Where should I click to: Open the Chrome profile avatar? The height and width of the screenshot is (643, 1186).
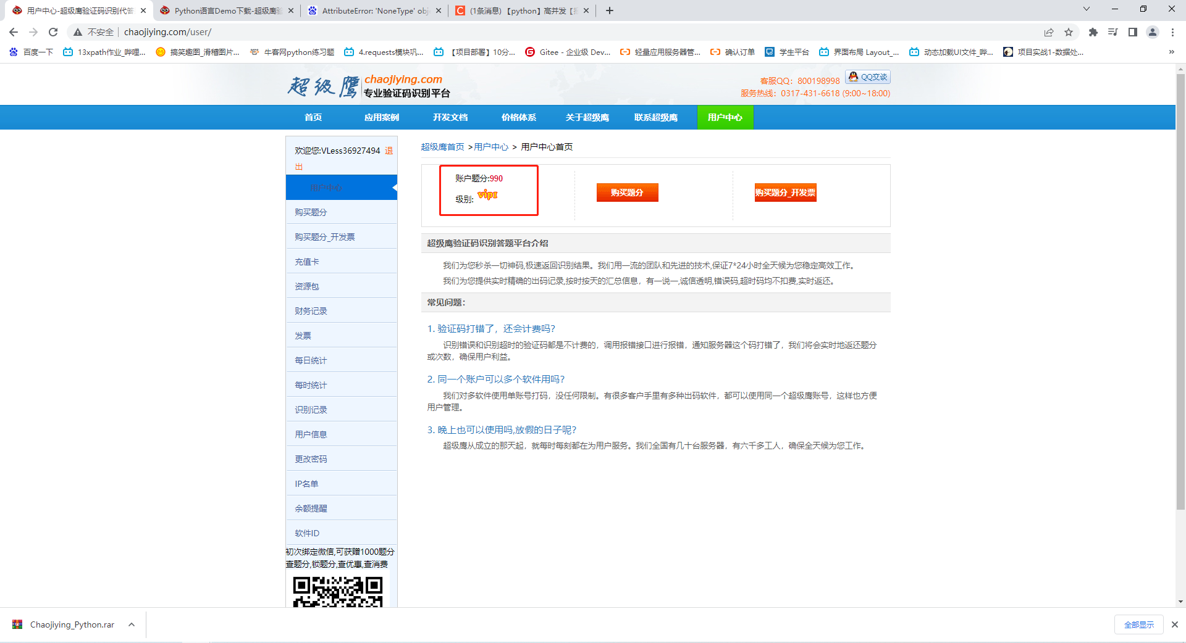(x=1153, y=32)
